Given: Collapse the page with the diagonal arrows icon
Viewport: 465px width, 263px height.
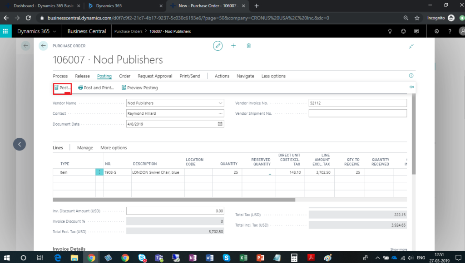Looking at the screenshot, I should pos(411,46).
